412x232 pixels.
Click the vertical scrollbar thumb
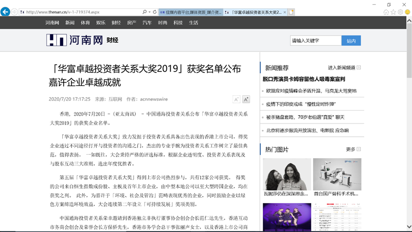[410, 51]
